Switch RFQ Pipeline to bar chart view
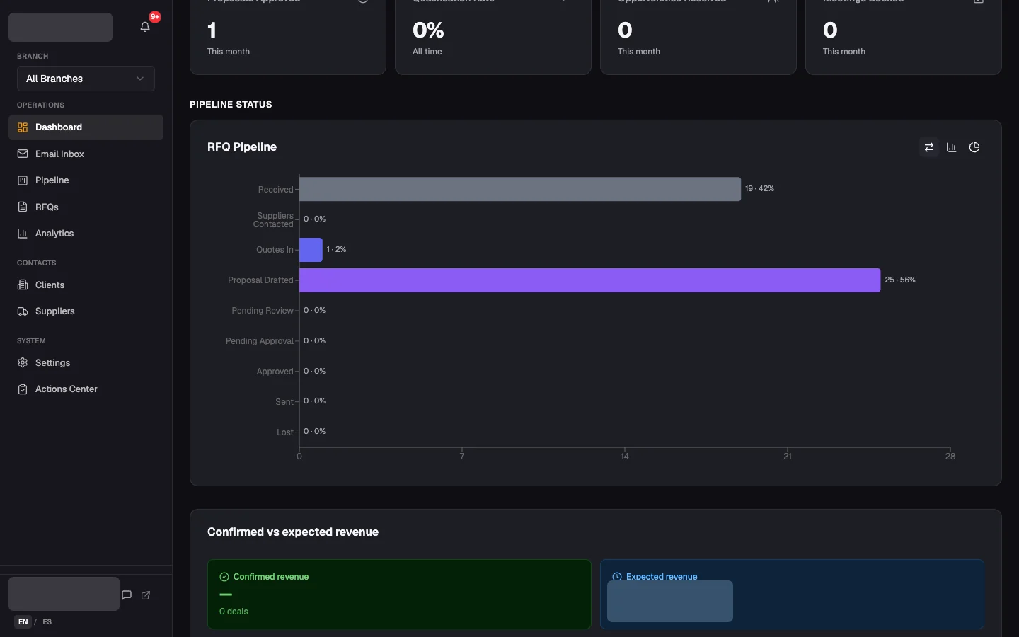 click(952, 147)
